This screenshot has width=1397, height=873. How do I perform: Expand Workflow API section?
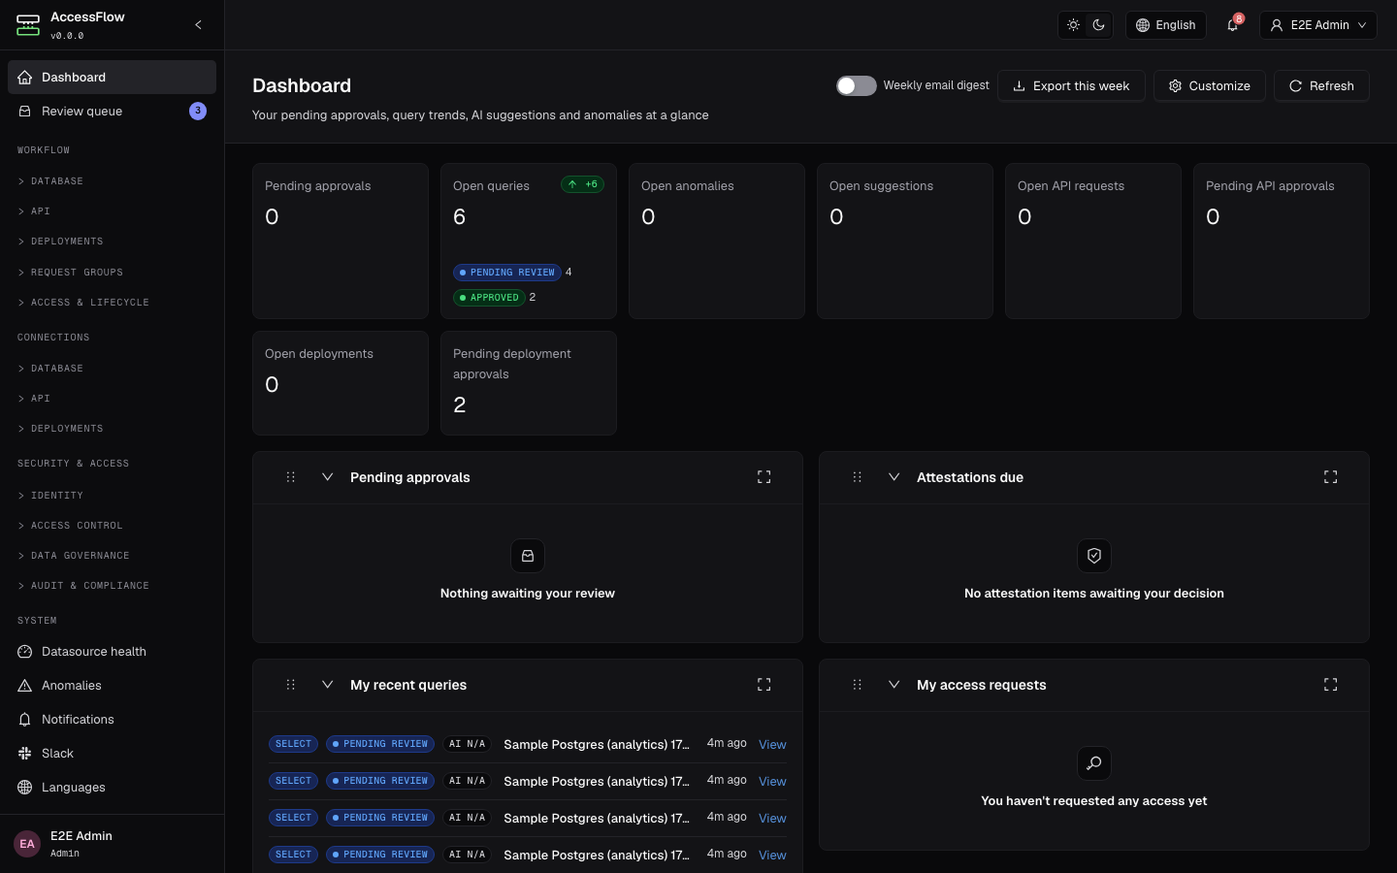coord(112,211)
